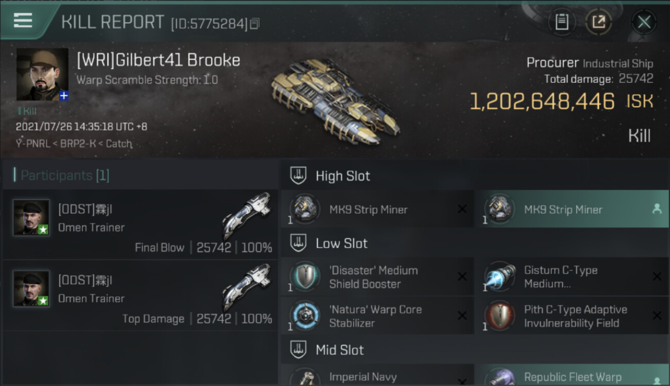Select the Procurer ship image
The width and height of the screenshot is (670, 386).
334,99
